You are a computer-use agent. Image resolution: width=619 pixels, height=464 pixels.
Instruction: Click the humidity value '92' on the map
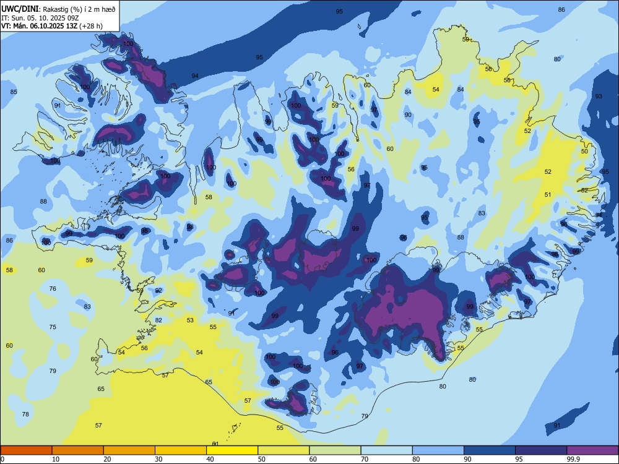coord(158,290)
